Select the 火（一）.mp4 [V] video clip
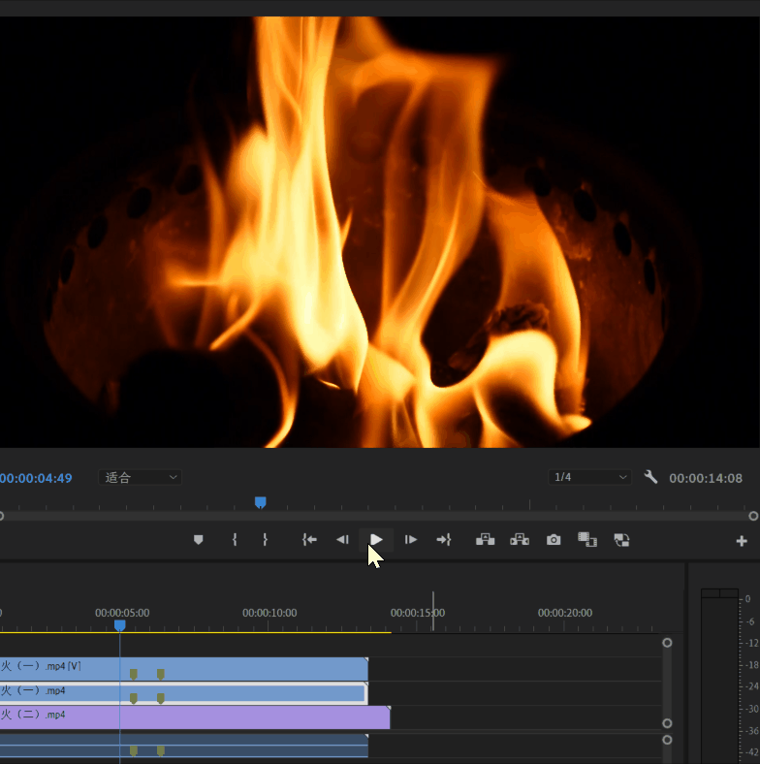The width and height of the screenshot is (760, 764). pyautogui.click(x=183, y=669)
